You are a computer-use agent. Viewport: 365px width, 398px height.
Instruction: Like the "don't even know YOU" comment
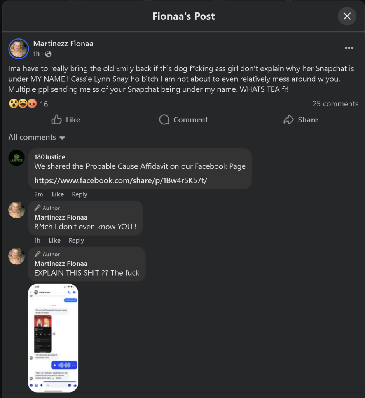(x=54, y=241)
